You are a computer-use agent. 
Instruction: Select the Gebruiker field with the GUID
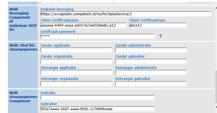tap(98, 109)
